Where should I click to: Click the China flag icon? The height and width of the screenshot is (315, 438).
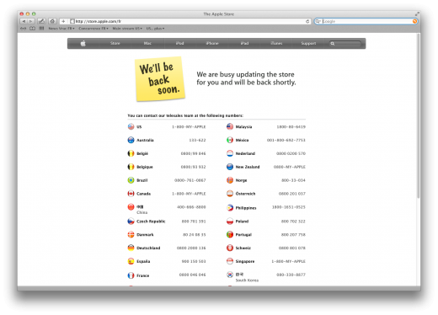pos(131,207)
